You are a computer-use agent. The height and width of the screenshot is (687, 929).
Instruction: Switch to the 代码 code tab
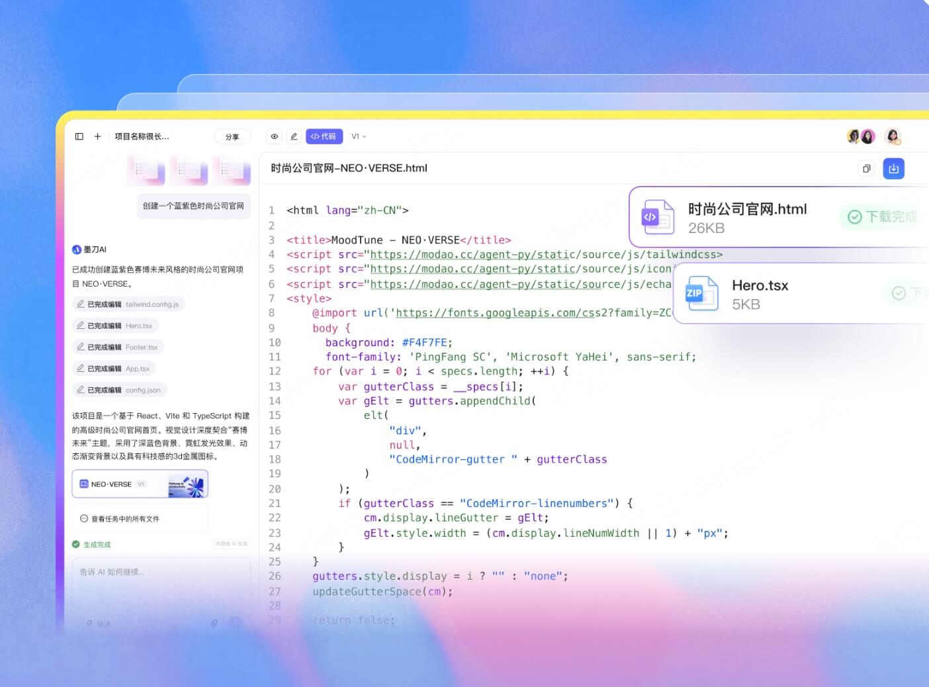(x=324, y=136)
